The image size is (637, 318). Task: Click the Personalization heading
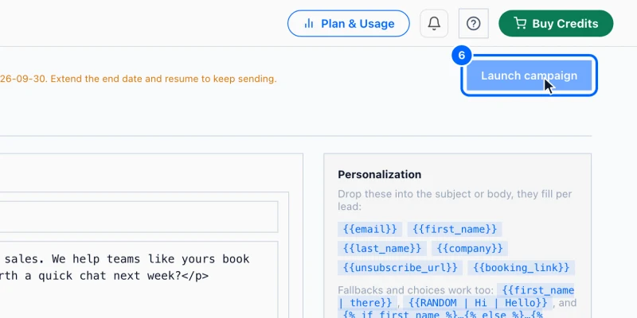coord(380,174)
